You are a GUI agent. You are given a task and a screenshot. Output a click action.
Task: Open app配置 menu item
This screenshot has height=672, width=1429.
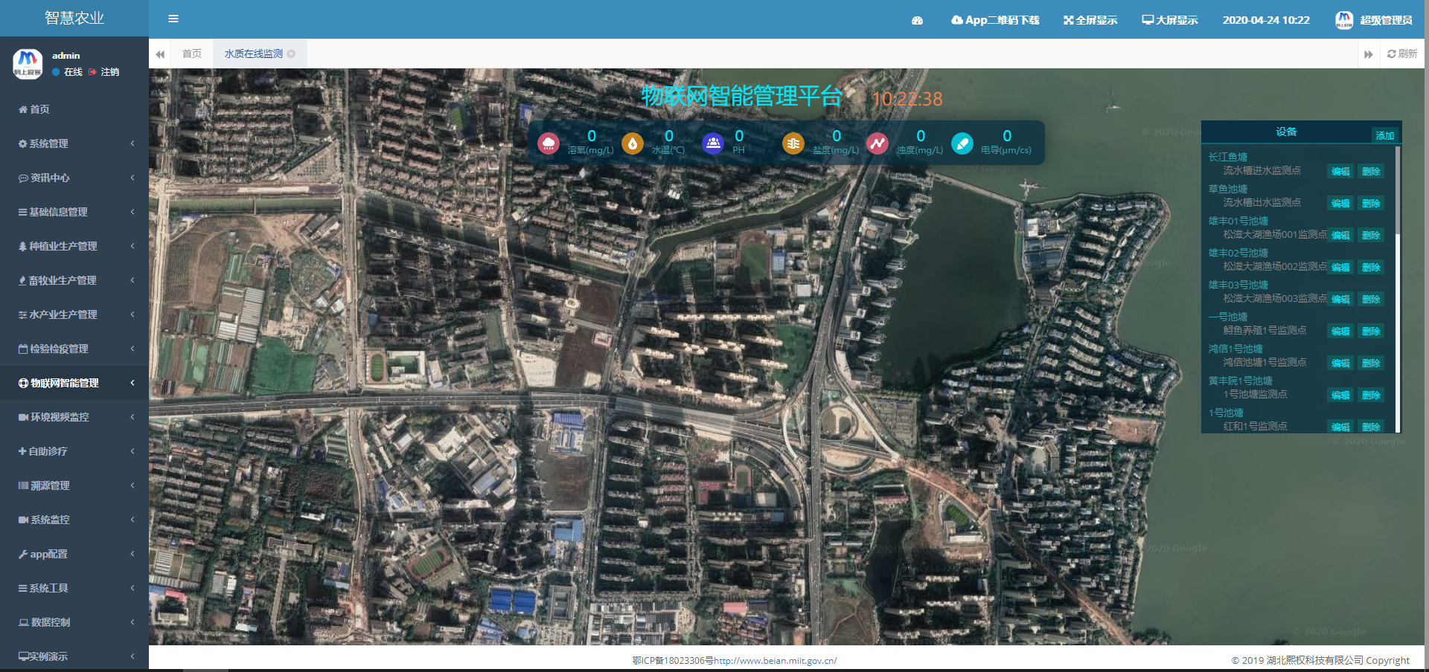click(x=74, y=554)
